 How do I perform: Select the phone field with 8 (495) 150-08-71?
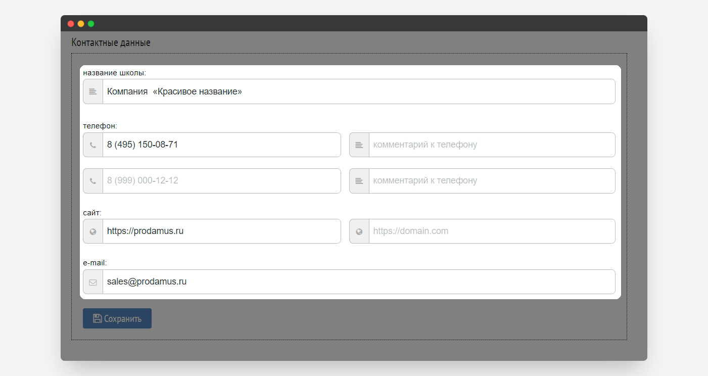(x=221, y=145)
